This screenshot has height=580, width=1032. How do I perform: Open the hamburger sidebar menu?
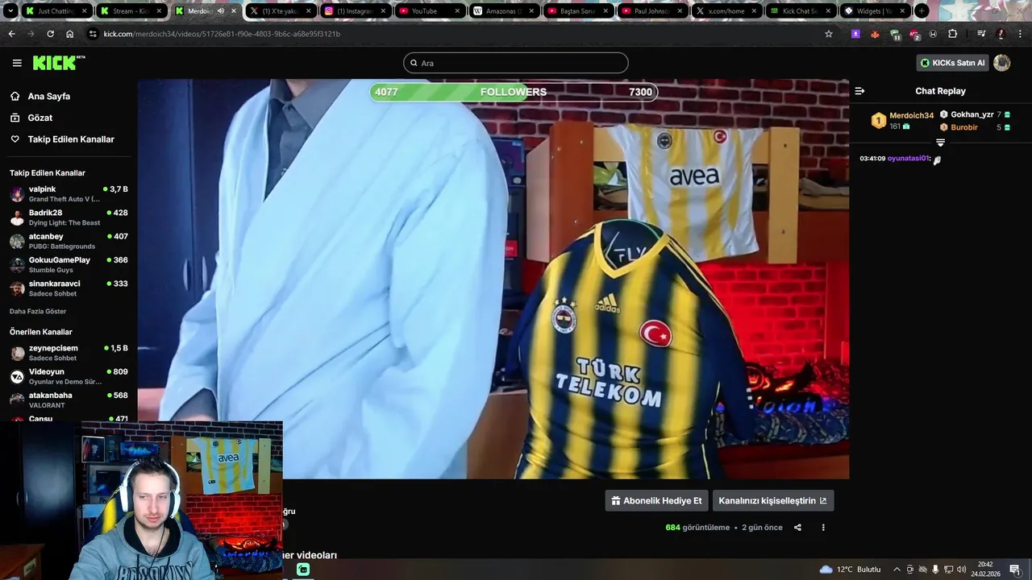point(17,63)
